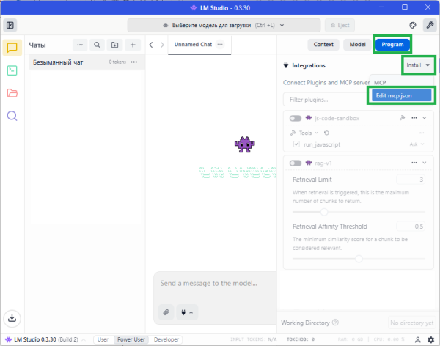440x346 pixels.
Task: Switch to User mode
Action: (x=103, y=339)
